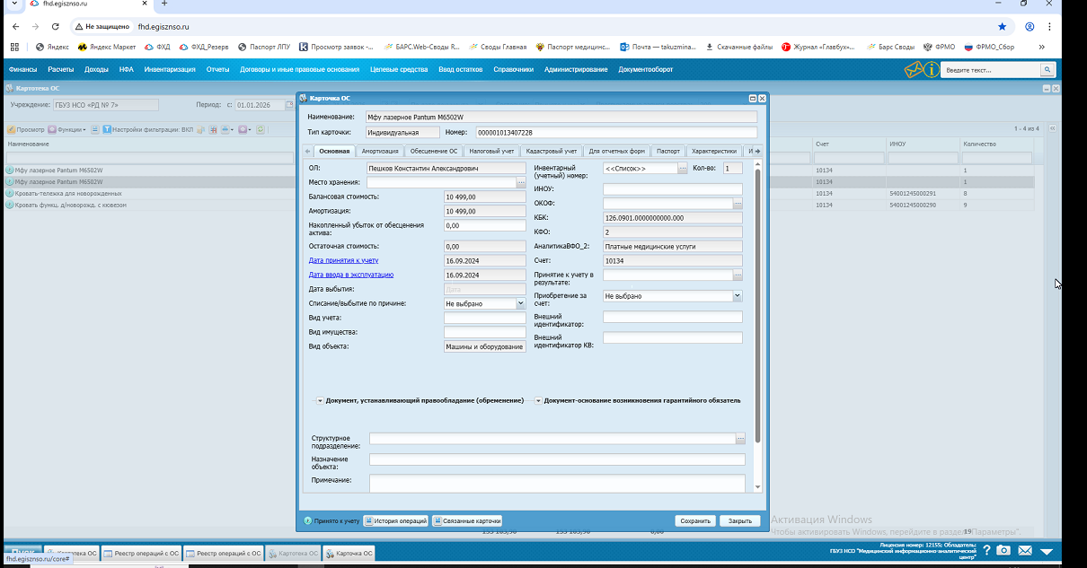Viewport: 1087px width, 568px height.
Task: Switch to the Амортизация tab
Action: pos(380,151)
